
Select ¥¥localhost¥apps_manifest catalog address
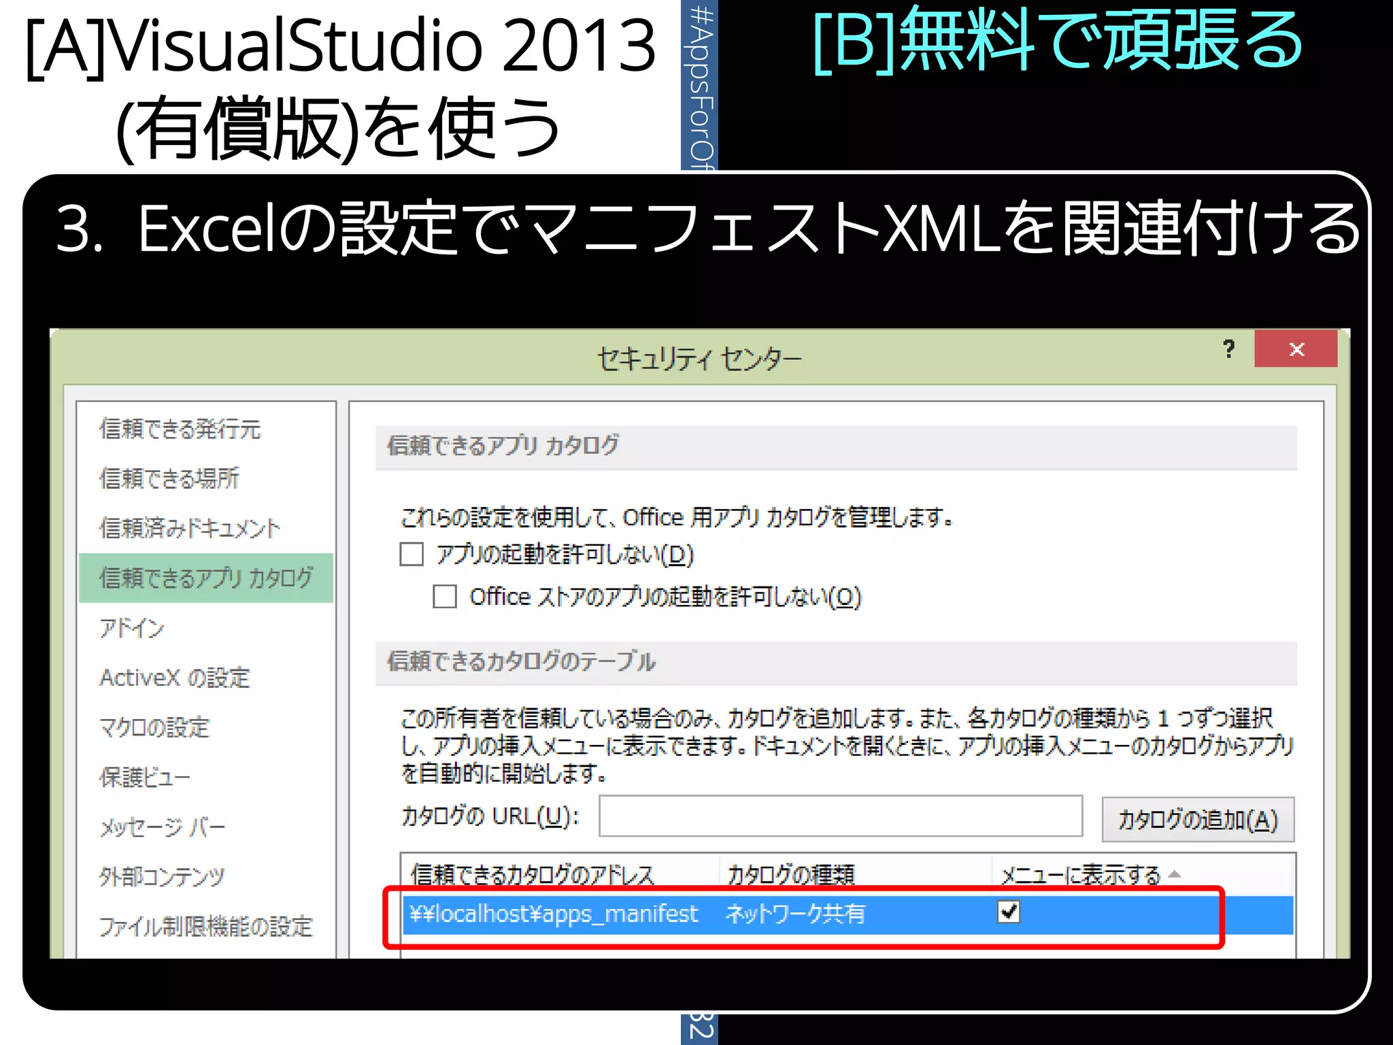554,914
